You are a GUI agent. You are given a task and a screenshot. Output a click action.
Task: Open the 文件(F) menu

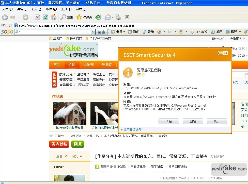tap(7, 9)
